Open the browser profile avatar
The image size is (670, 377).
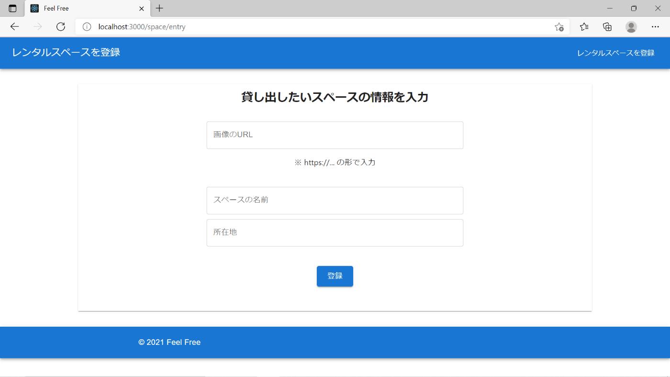pos(631,27)
